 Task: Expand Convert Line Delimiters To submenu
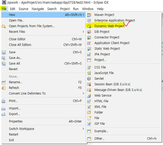(83, 94)
